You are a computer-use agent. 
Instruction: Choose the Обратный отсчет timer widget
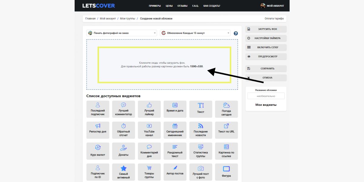123,130
